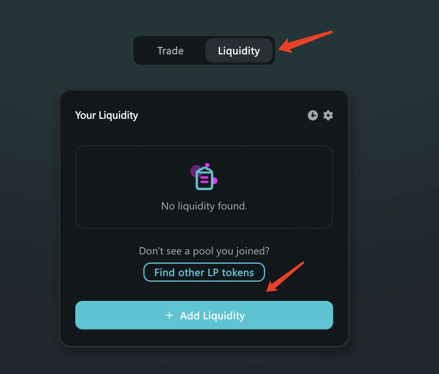
Task: Click the pink dot above the clipboard icon
Action: (207, 165)
